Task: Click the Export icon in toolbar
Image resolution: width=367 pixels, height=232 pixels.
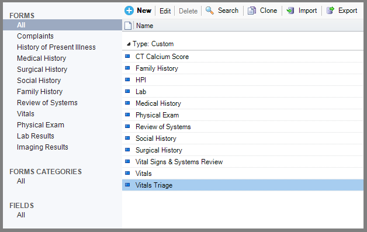Action: 330,11
